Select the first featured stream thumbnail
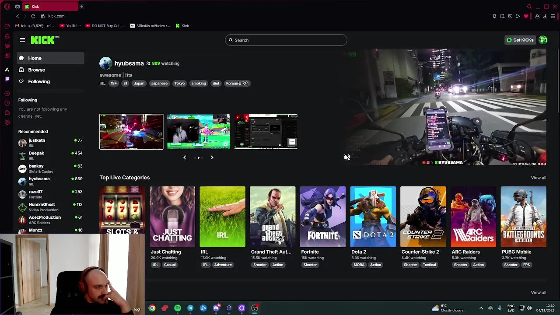The width and height of the screenshot is (560, 315). [x=131, y=132]
